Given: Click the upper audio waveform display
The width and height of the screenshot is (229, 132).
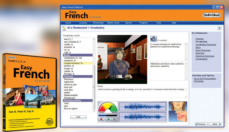Looking at the screenshot, I should (142, 107).
